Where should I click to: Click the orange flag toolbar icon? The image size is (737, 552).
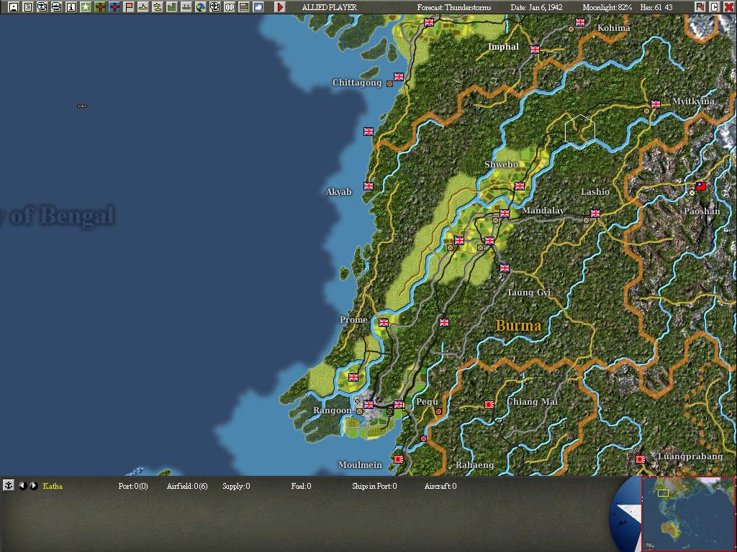tap(129, 7)
